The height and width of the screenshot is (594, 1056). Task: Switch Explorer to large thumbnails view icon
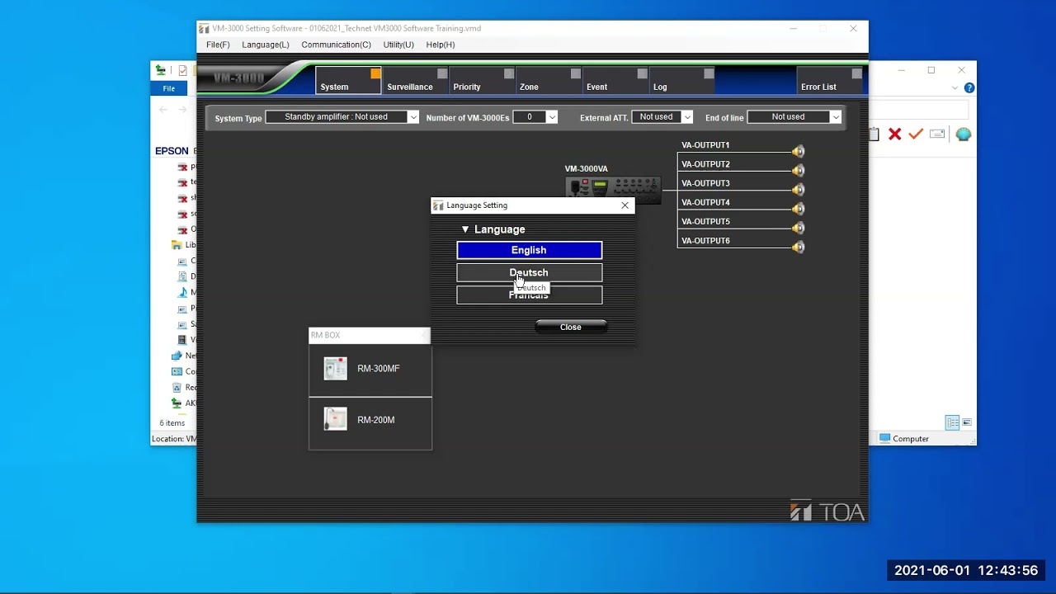[967, 422]
